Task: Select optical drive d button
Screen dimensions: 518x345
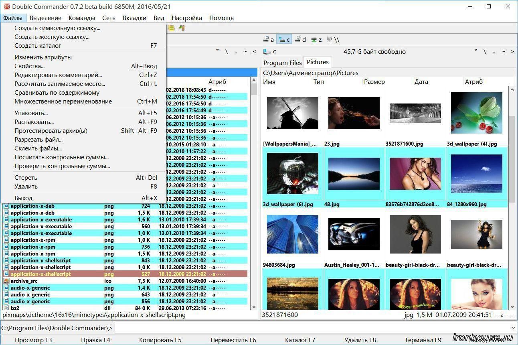Action: [300, 39]
